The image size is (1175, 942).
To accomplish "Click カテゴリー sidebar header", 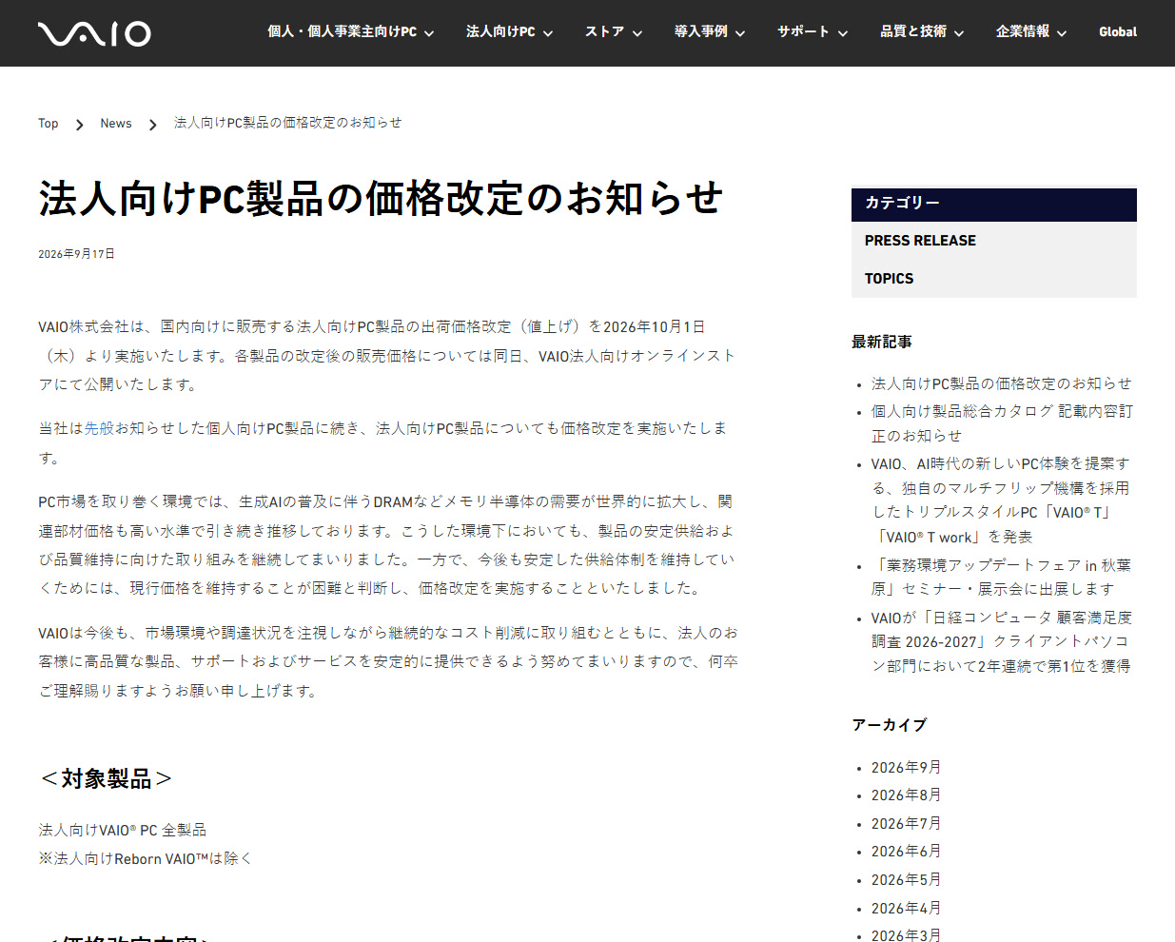I will 994,204.
